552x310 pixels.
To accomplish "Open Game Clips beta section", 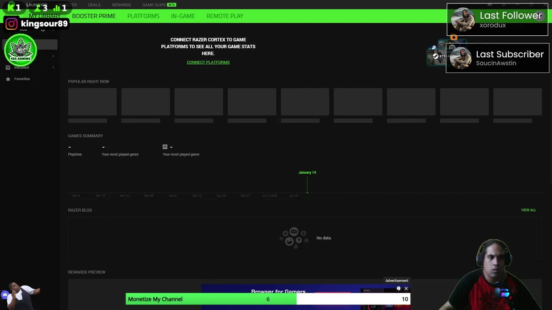I will click(x=159, y=5).
